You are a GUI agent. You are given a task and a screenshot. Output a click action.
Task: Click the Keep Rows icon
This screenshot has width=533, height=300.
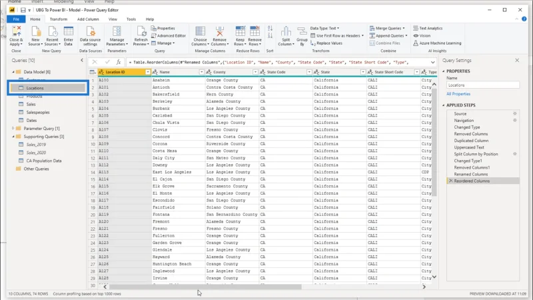tap(240, 31)
